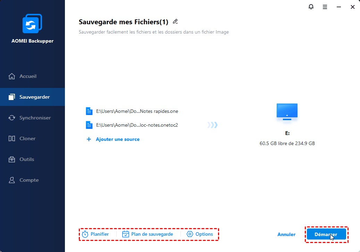Click the task name Sauvegarde mes Fichiers(1)
The image size is (360, 252).
pyautogui.click(x=123, y=22)
